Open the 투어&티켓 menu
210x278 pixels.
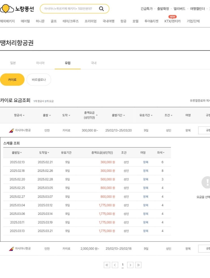click(x=151, y=21)
